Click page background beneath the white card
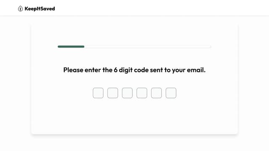Image resolution: width=269 pixels, height=151 pixels. [134, 143]
